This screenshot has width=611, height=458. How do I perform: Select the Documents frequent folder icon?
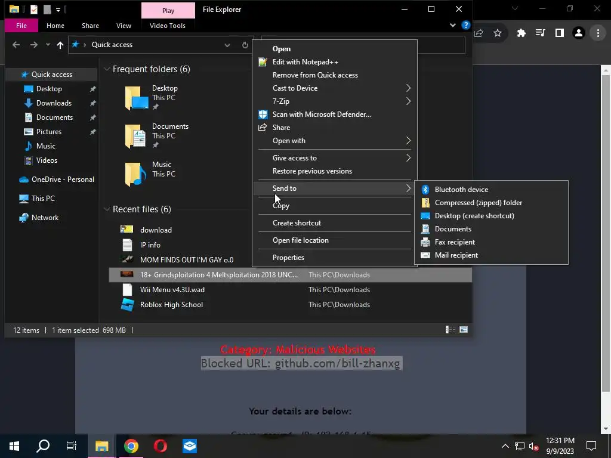point(135,137)
